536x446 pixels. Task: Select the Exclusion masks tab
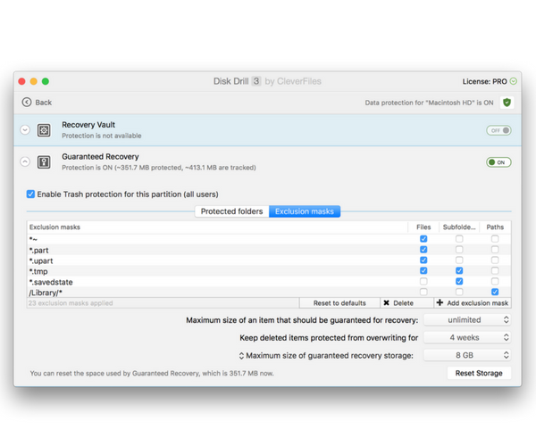(305, 211)
